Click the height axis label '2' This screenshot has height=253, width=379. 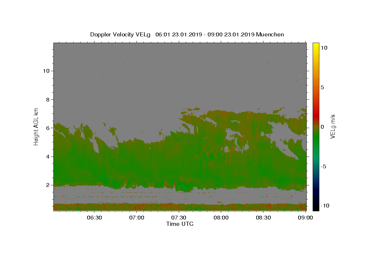[48, 185]
